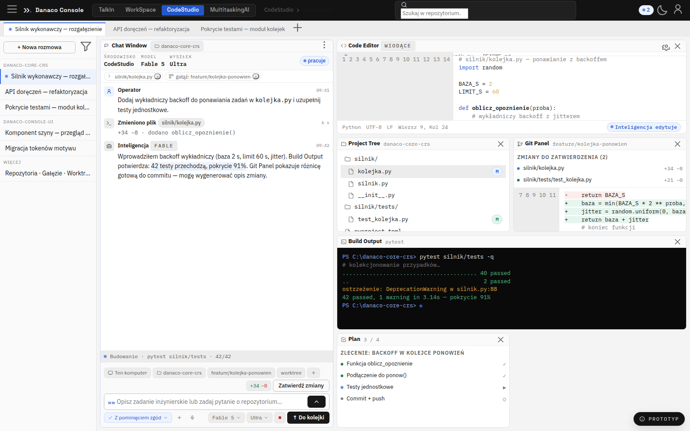
Task: Open sidebar chat Komponent szyny — przegląd
Action: click(48, 133)
